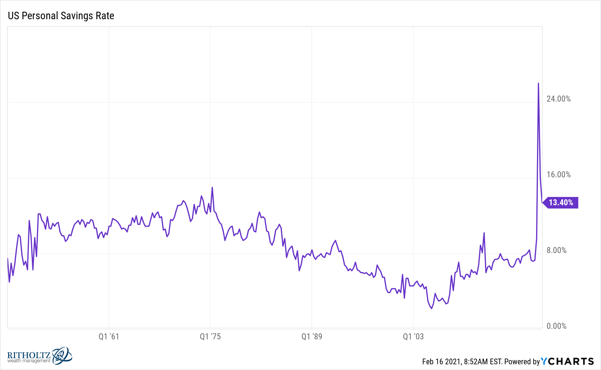
Task: Click the YCharts logo
Action: coord(567,361)
